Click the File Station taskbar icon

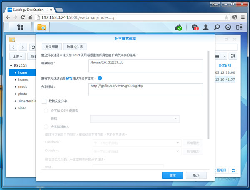(42, 27)
